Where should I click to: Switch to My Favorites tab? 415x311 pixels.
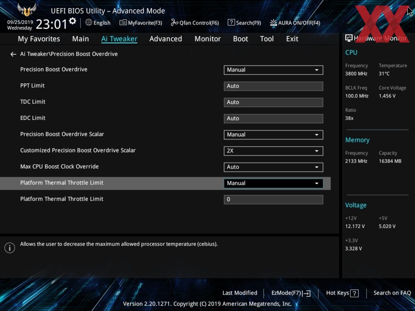click(x=39, y=39)
